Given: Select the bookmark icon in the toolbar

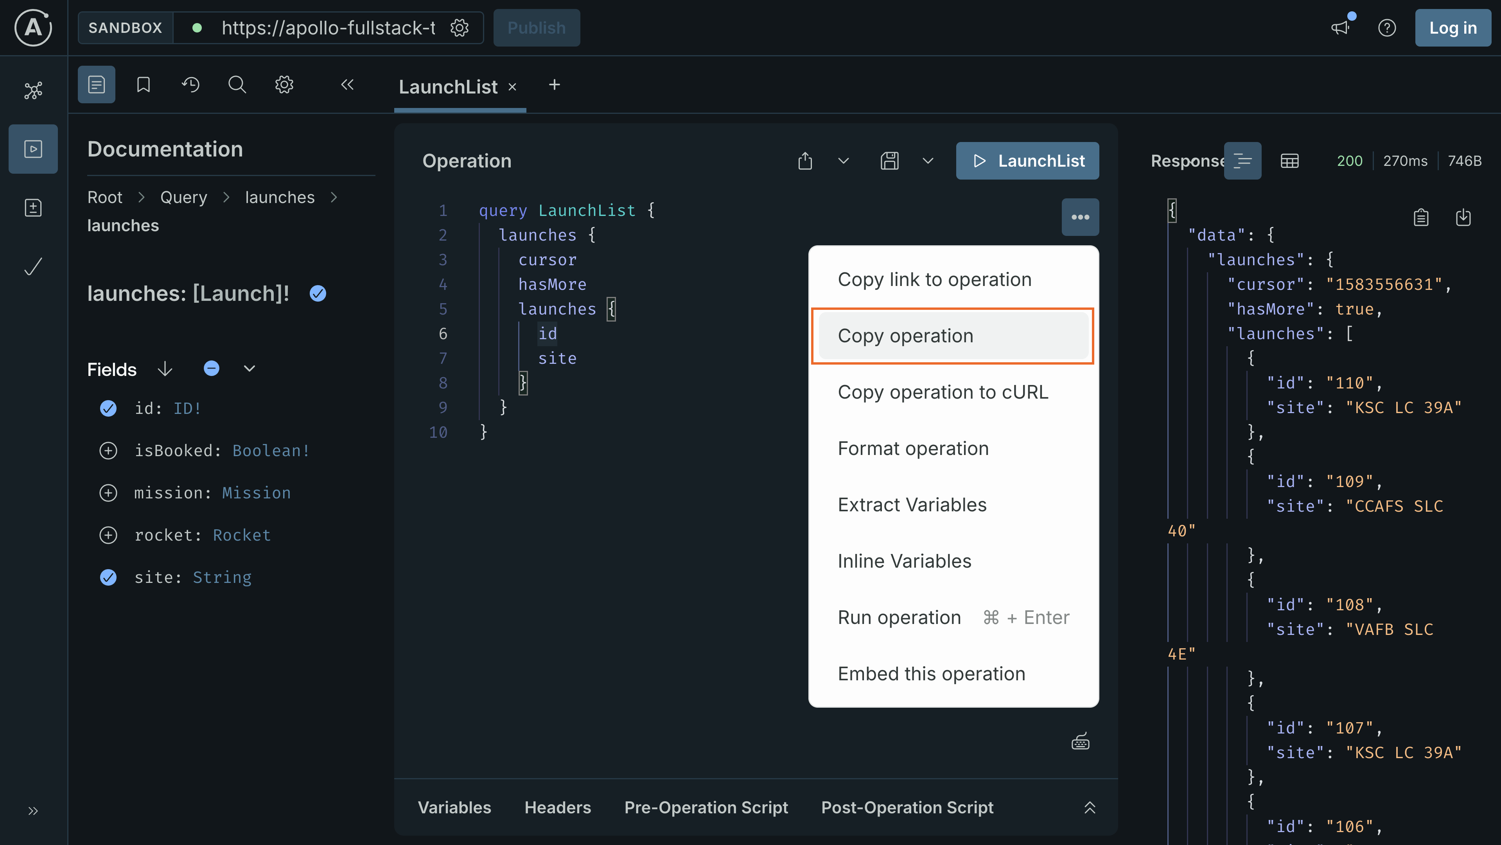Looking at the screenshot, I should pos(143,84).
